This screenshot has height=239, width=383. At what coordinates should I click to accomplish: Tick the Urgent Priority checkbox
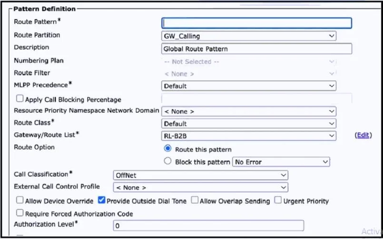(278, 200)
